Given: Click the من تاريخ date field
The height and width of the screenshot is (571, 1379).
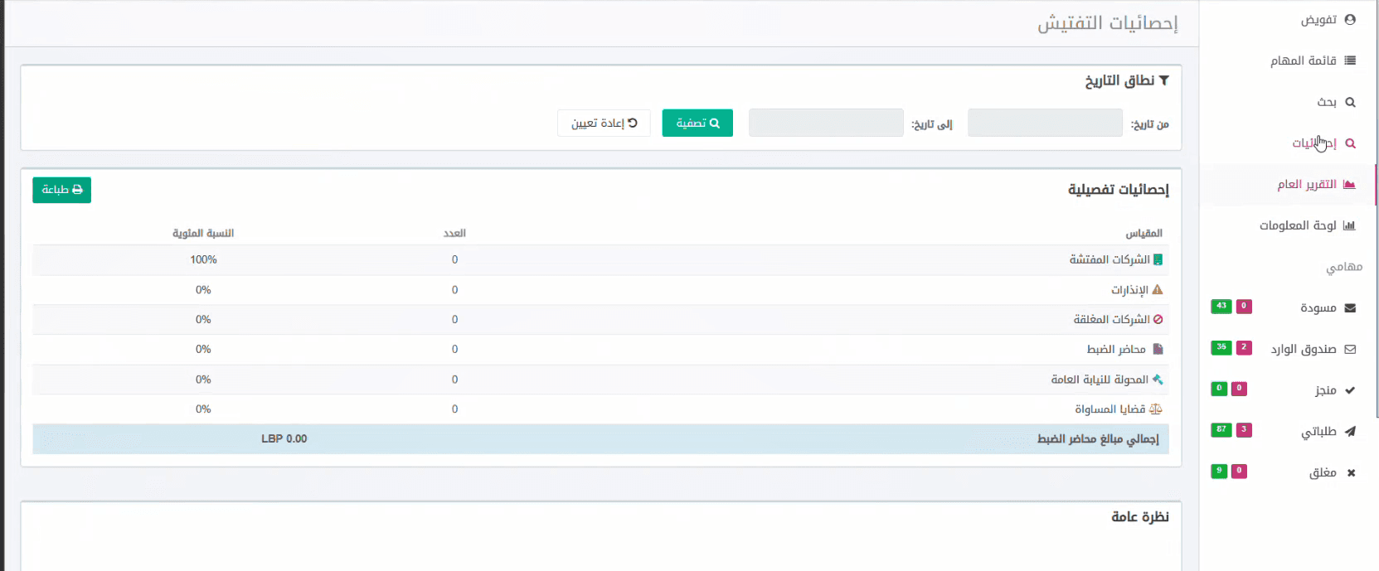Looking at the screenshot, I should pos(1045,123).
